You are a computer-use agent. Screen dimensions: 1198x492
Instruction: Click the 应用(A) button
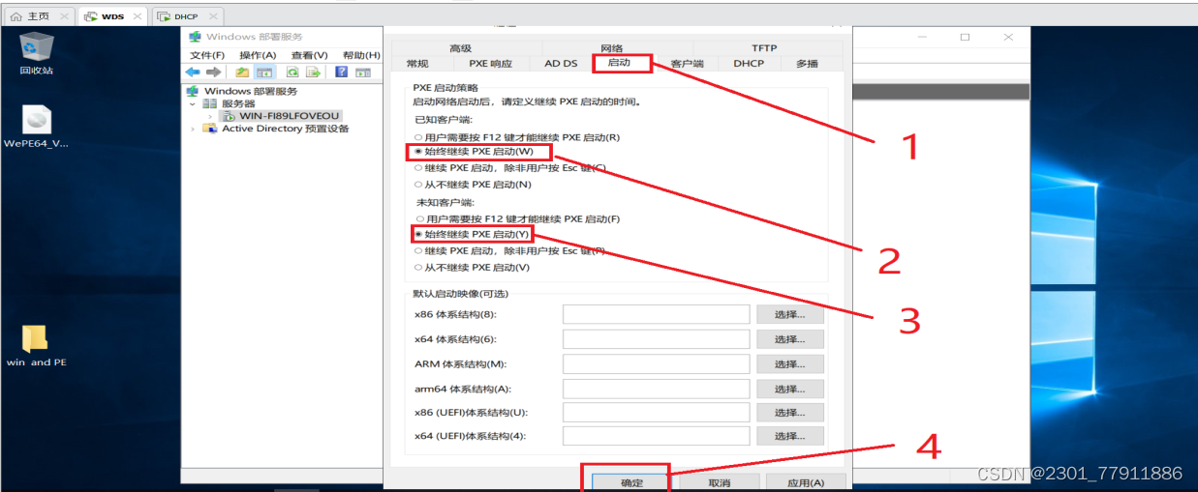click(x=806, y=482)
